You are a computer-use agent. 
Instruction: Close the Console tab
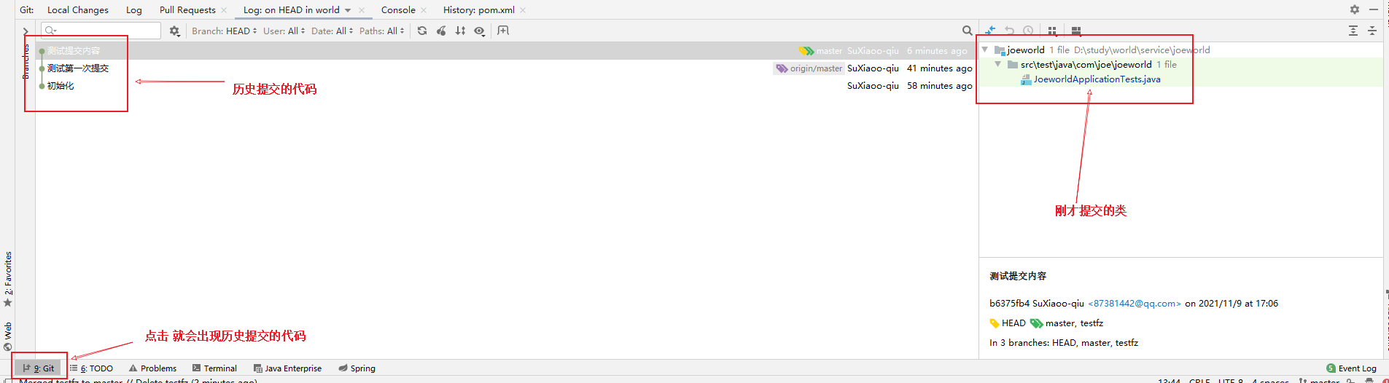coord(424,10)
